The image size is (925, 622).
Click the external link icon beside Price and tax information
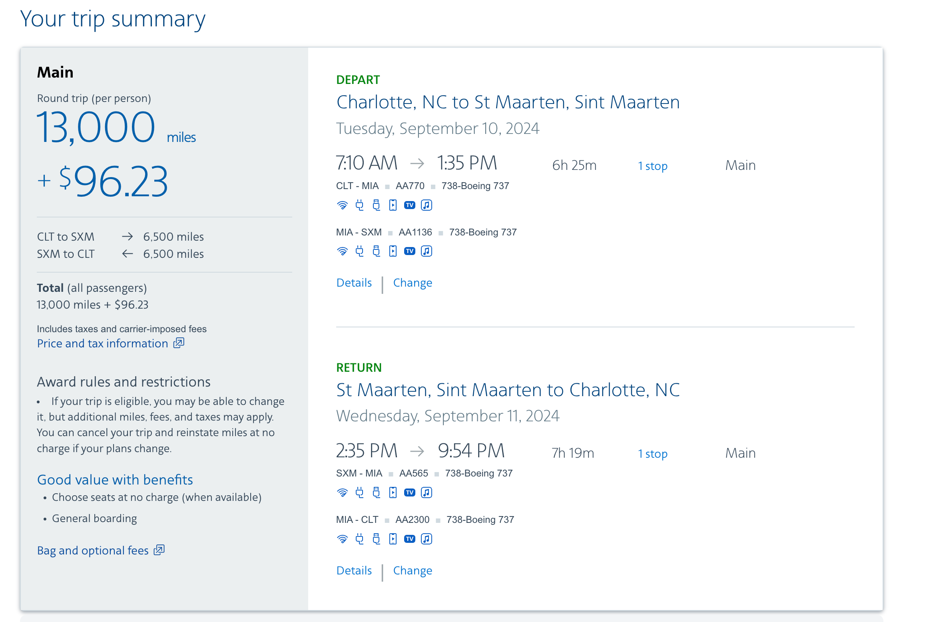[x=179, y=343]
